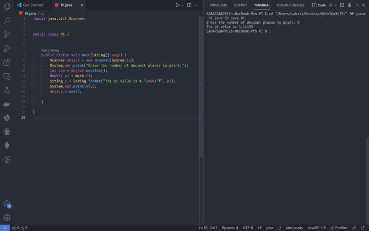Click the String.format code line
The height and width of the screenshot is (231, 369).
113,81
